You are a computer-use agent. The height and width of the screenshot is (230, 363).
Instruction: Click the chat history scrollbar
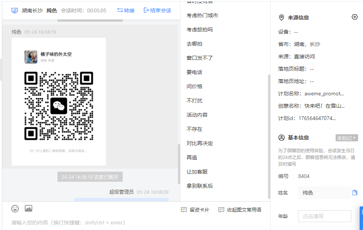[179, 164]
